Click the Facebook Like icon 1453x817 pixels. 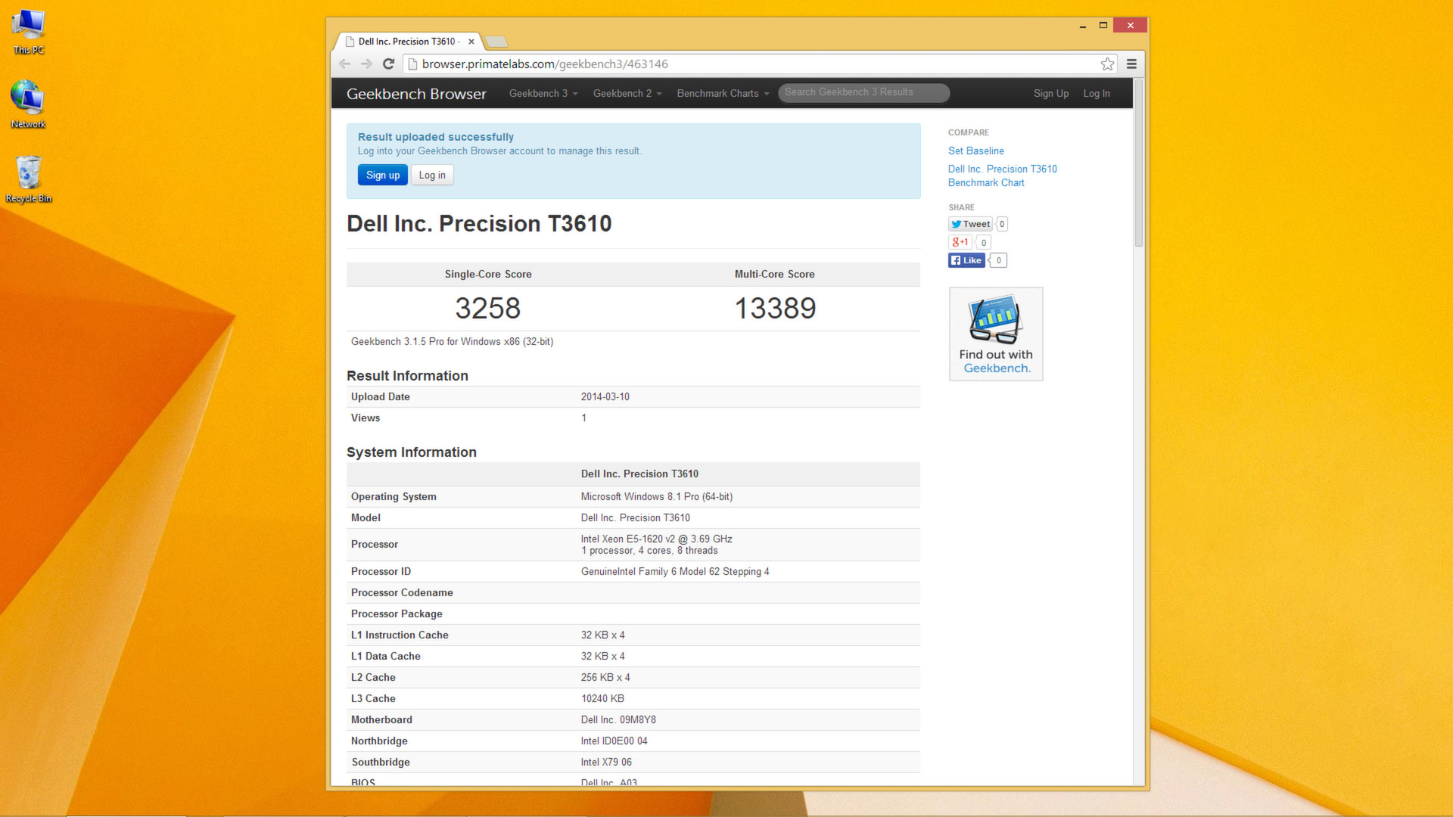pyautogui.click(x=966, y=260)
